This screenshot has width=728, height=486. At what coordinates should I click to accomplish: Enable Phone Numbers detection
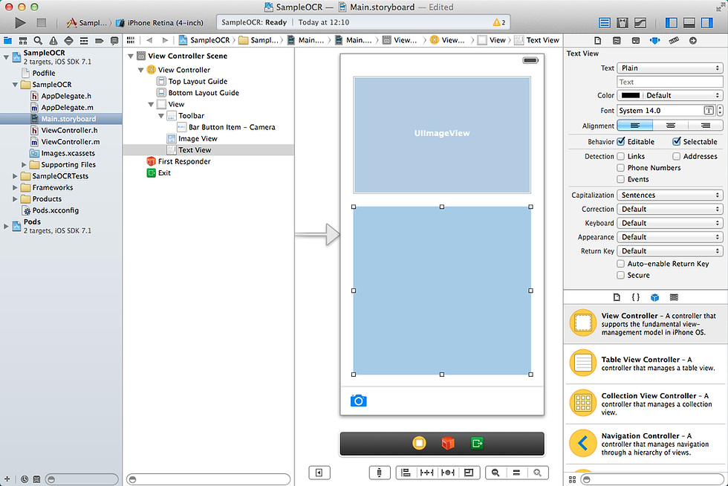621,168
